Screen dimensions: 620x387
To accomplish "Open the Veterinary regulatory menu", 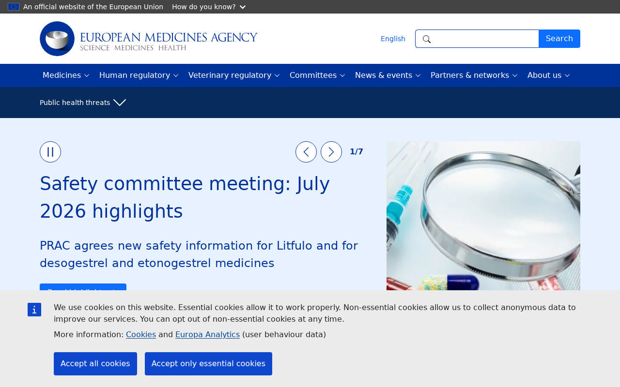I will 234,75.
